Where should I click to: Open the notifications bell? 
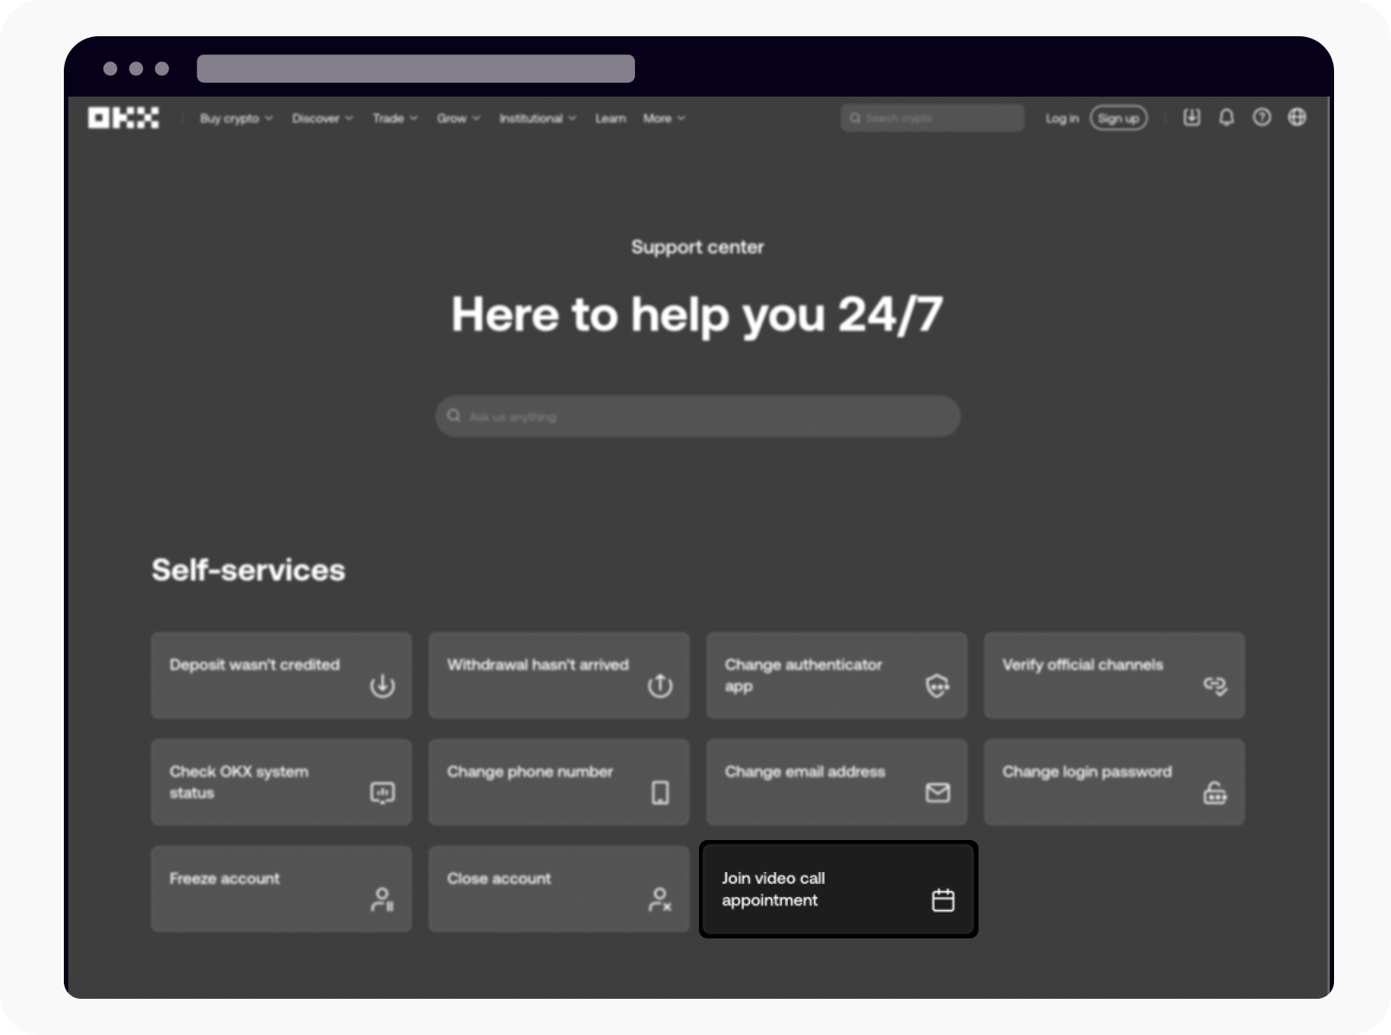[1226, 118]
